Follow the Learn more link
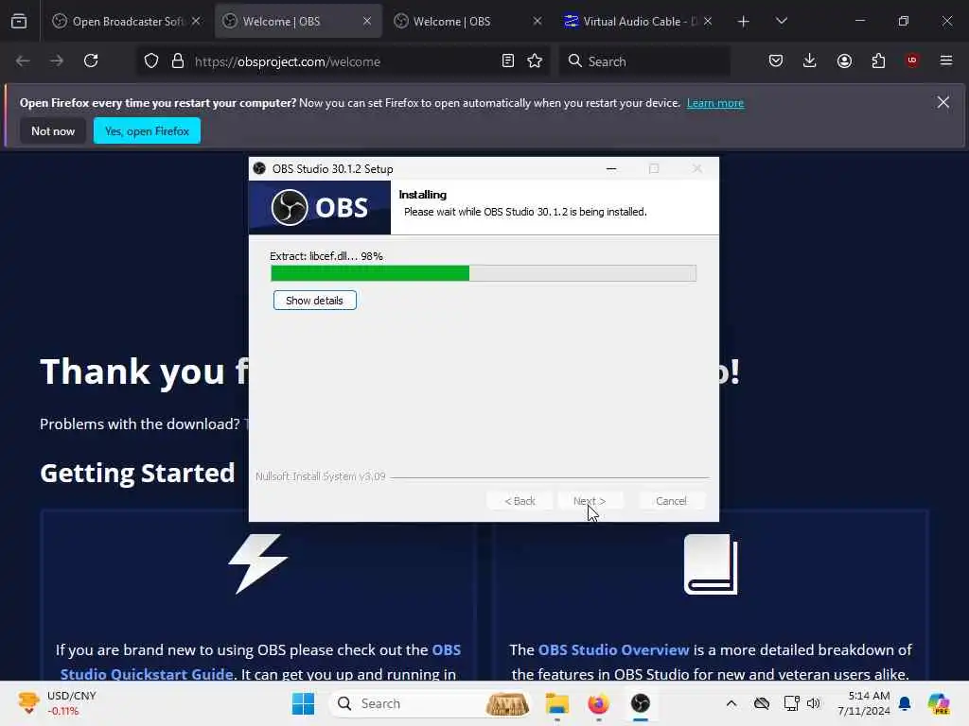Viewport: 969px width, 726px height. point(715,103)
